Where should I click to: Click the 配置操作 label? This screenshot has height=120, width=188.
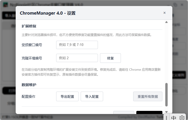(x=28, y=97)
